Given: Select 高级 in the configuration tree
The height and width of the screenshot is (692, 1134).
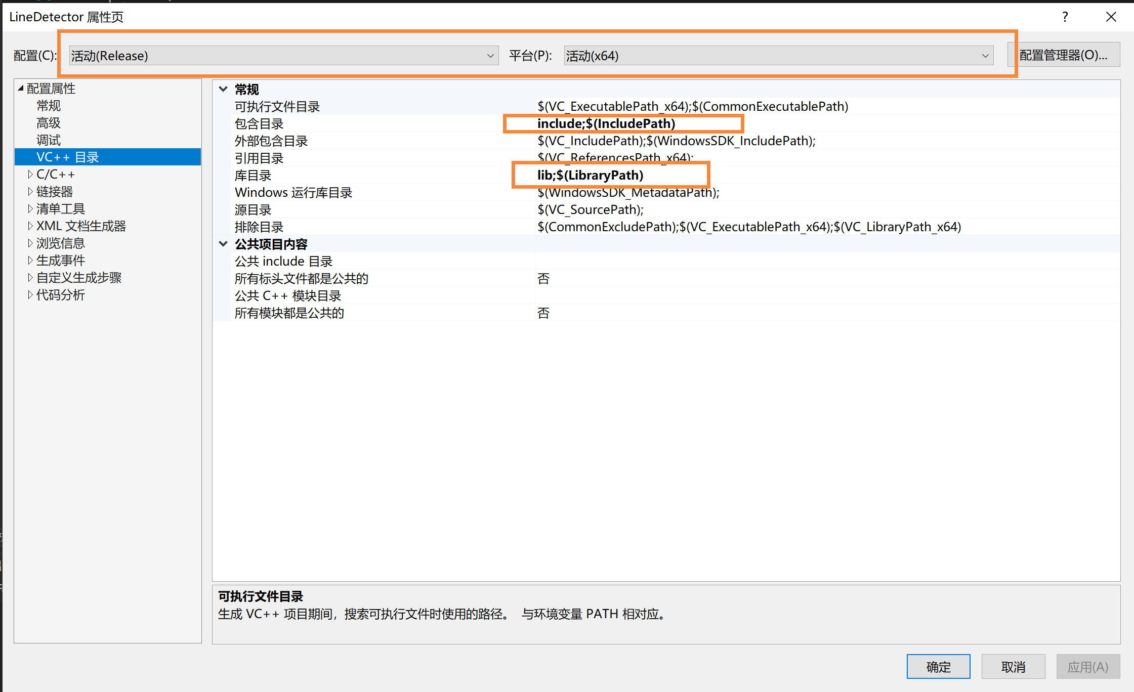Looking at the screenshot, I should click(x=49, y=123).
